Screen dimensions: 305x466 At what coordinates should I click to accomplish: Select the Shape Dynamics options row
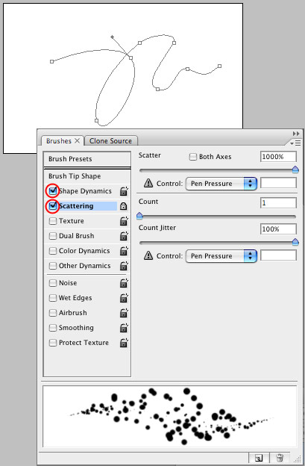coord(85,191)
